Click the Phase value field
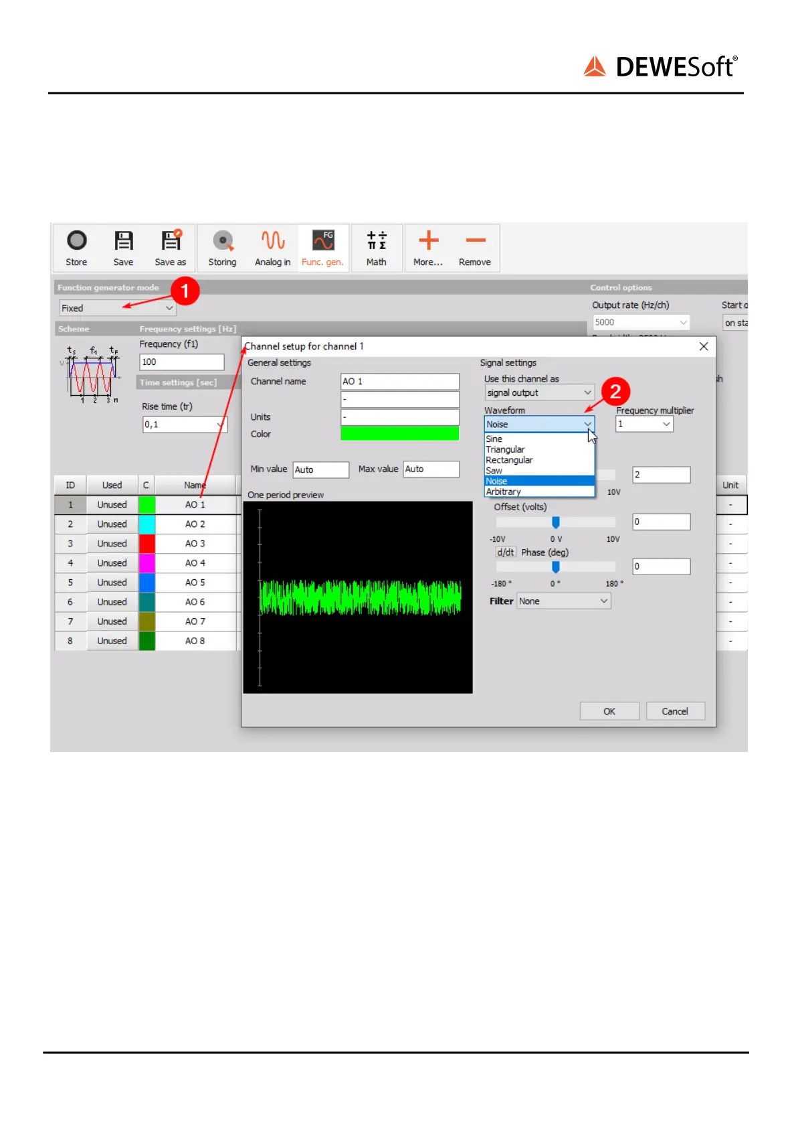The height and width of the screenshot is (1129, 796). (662, 567)
